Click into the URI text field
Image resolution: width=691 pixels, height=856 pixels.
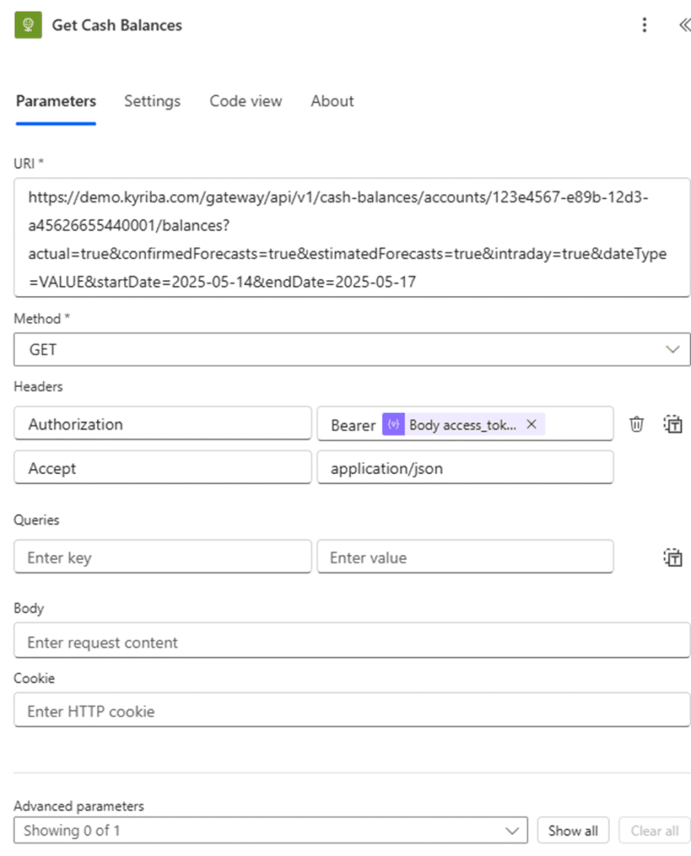coord(352,237)
